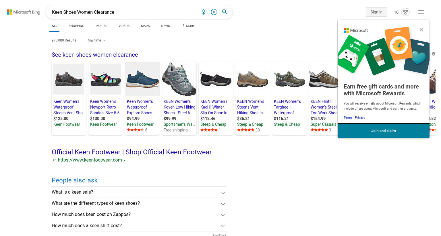The image size is (441, 236).
Task: Open 'See keen shoes women clearance' link
Action: pyautogui.click(x=95, y=55)
